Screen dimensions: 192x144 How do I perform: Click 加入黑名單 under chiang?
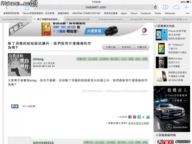[x=49, y=63]
